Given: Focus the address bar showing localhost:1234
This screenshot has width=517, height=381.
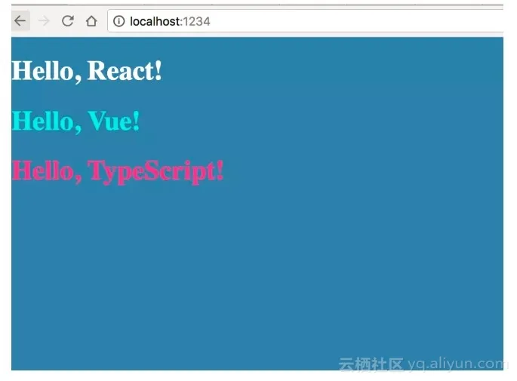Looking at the screenshot, I should tap(305, 21).
